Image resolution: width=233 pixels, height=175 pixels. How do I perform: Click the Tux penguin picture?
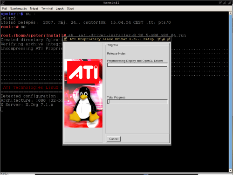[x=84, y=105]
